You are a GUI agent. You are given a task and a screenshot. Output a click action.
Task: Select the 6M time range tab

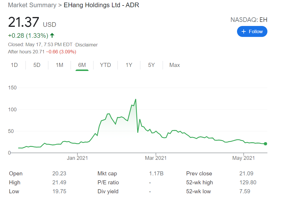(x=82, y=65)
